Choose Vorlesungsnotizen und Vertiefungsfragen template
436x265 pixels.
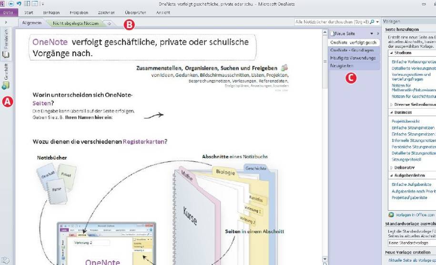[411, 77]
